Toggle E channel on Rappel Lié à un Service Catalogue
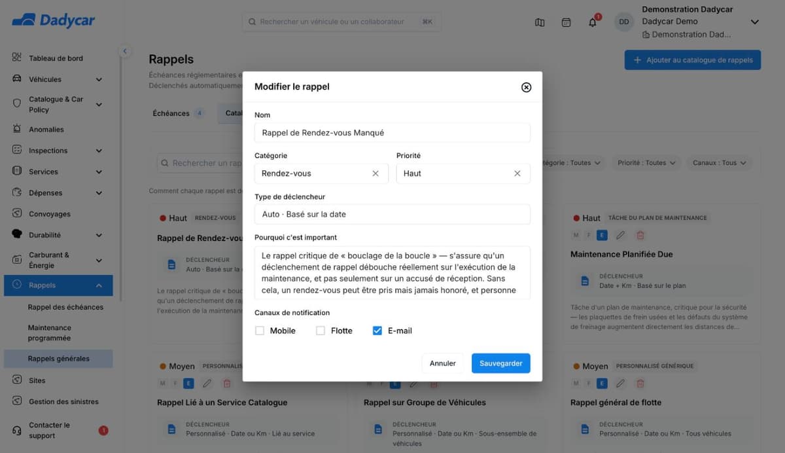This screenshot has width=785, height=453. pos(188,383)
